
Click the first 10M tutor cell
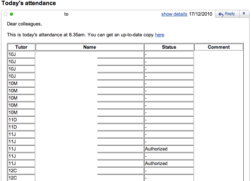(21, 83)
